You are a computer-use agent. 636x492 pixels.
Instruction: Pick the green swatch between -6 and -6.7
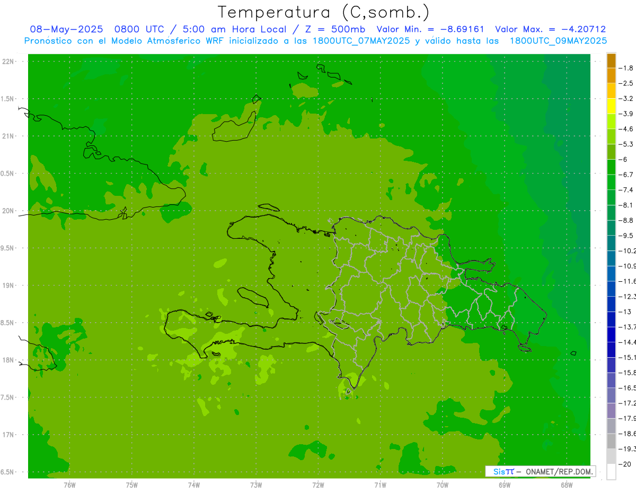point(611,167)
